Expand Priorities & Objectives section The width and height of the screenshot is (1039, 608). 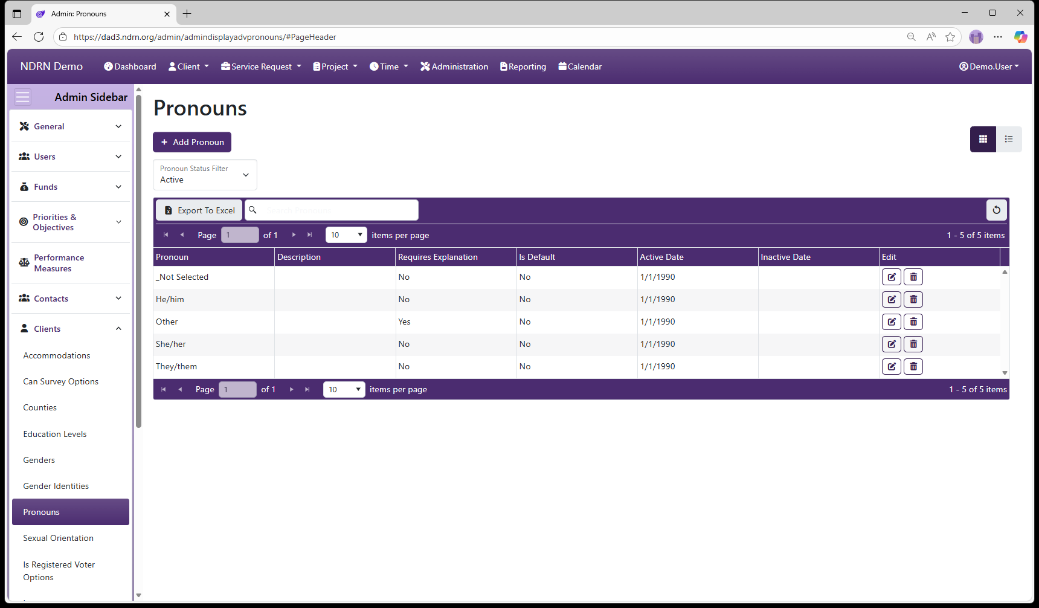[x=71, y=222]
